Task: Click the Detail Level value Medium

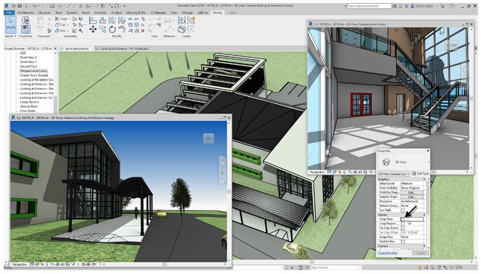Action: 412,184
